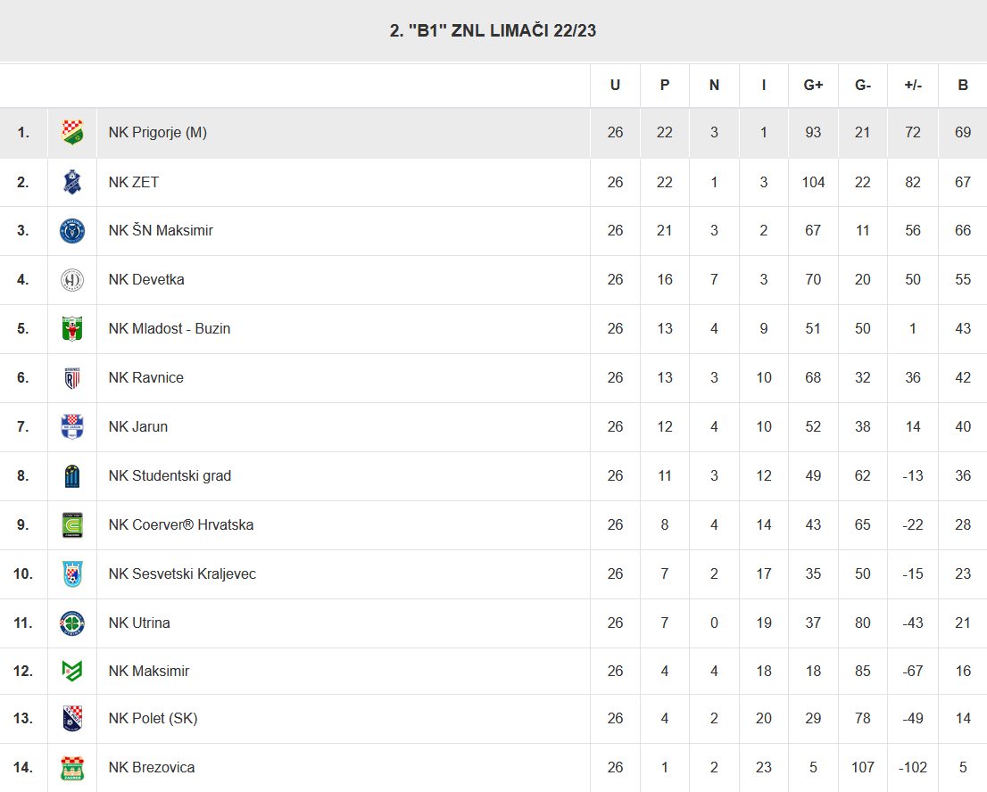
Task: Select the NK Devetka club logo
Action: (72, 280)
